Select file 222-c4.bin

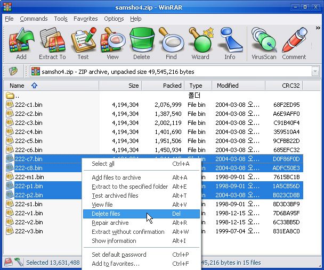tap(29, 132)
